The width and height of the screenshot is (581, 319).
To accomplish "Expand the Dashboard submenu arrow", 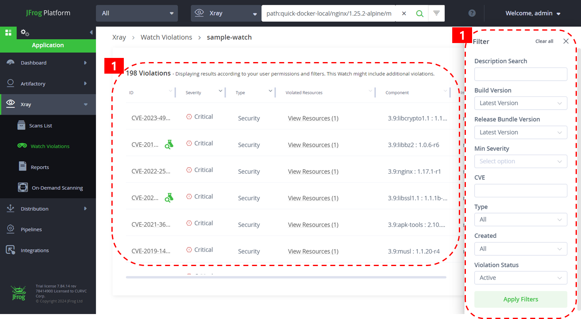I will 85,63.
